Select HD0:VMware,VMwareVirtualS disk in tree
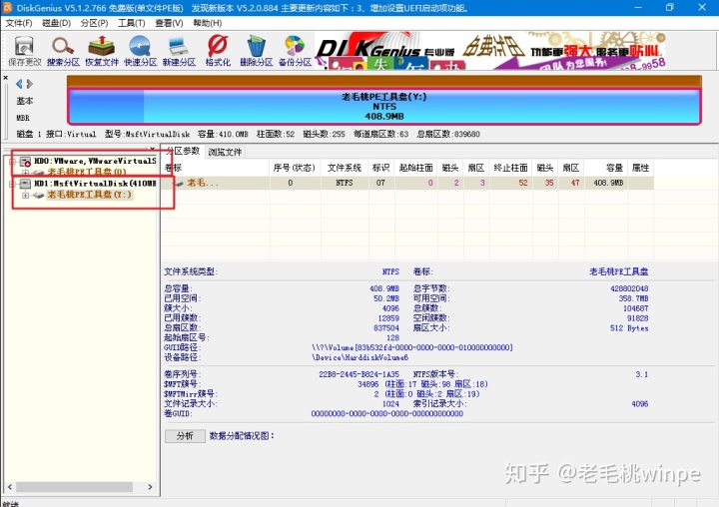Viewport: 719px width, 507px height. [96, 161]
